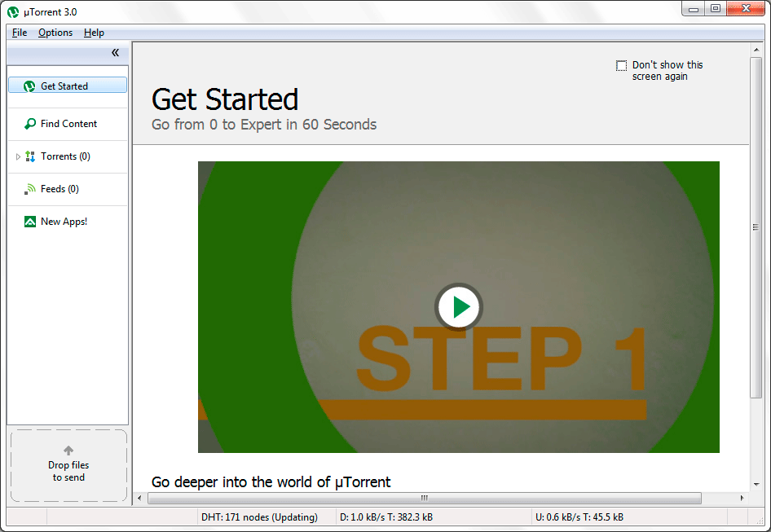The width and height of the screenshot is (771, 532).
Task: Minimize the µTorrent window
Action: (x=694, y=9)
